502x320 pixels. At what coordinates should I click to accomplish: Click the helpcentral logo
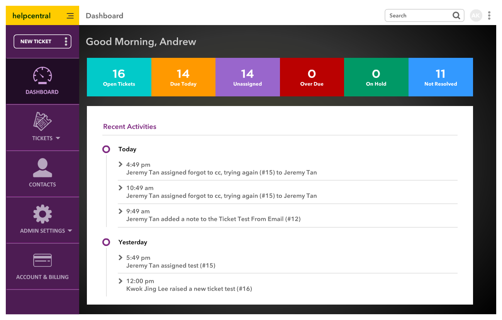pos(32,16)
